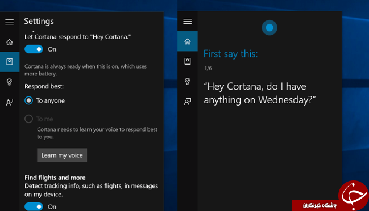This screenshot has width=369, height=211.
Task: Open the lightbulb Tips icon in the Settings panel
Action: (10, 82)
